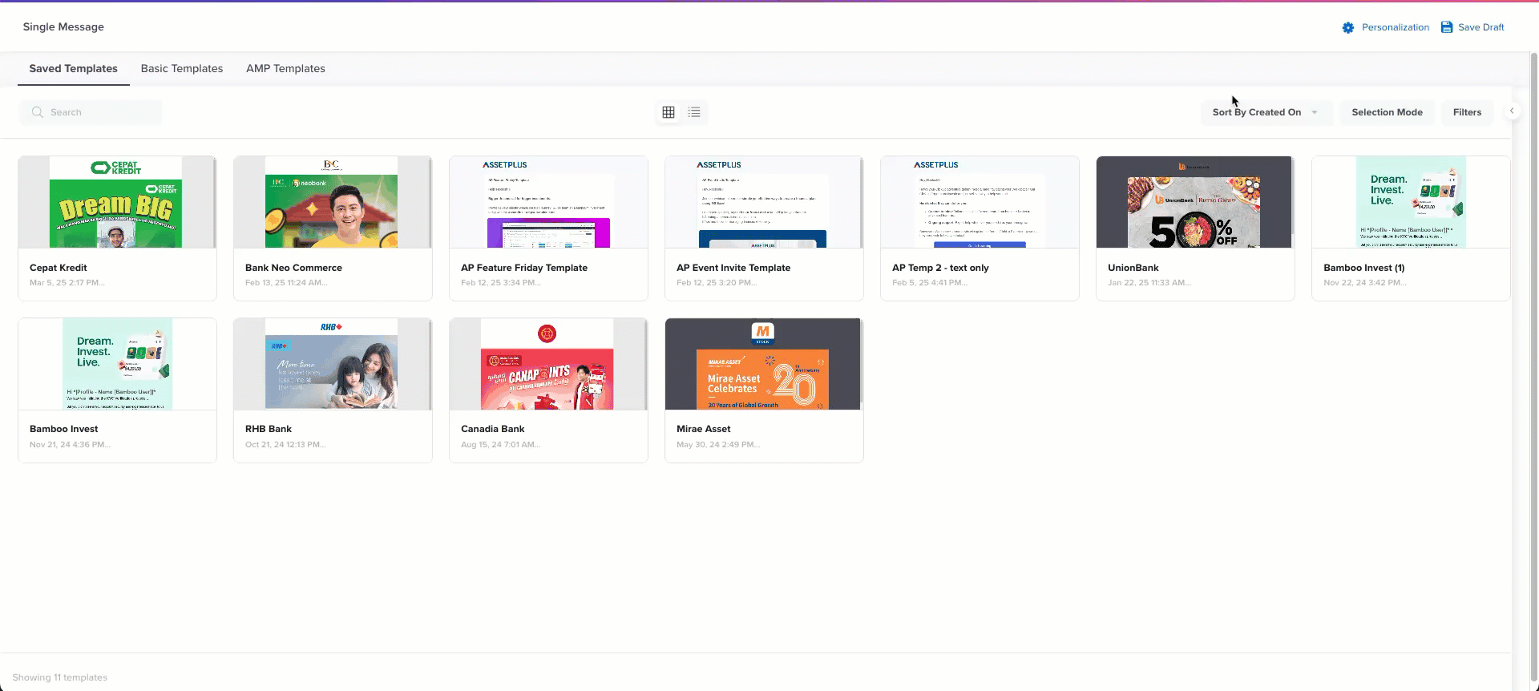Click 'Mirae Asset' template name
The image size is (1539, 691).
point(704,430)
